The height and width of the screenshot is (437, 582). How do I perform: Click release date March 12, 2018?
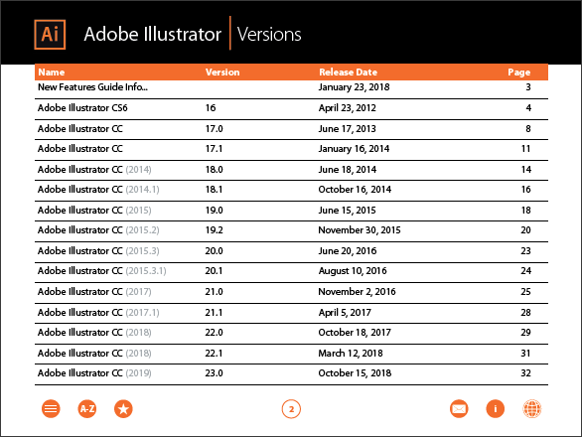[x=351, y=354]
